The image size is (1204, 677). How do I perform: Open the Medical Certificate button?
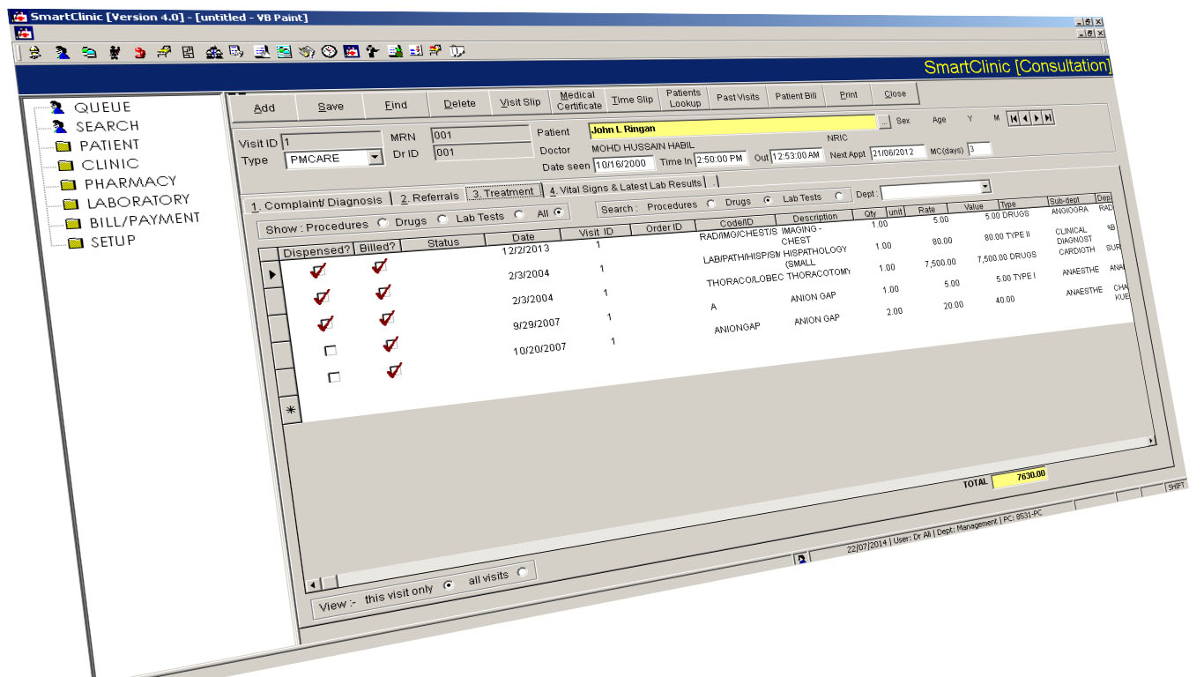tap(579, 100)
